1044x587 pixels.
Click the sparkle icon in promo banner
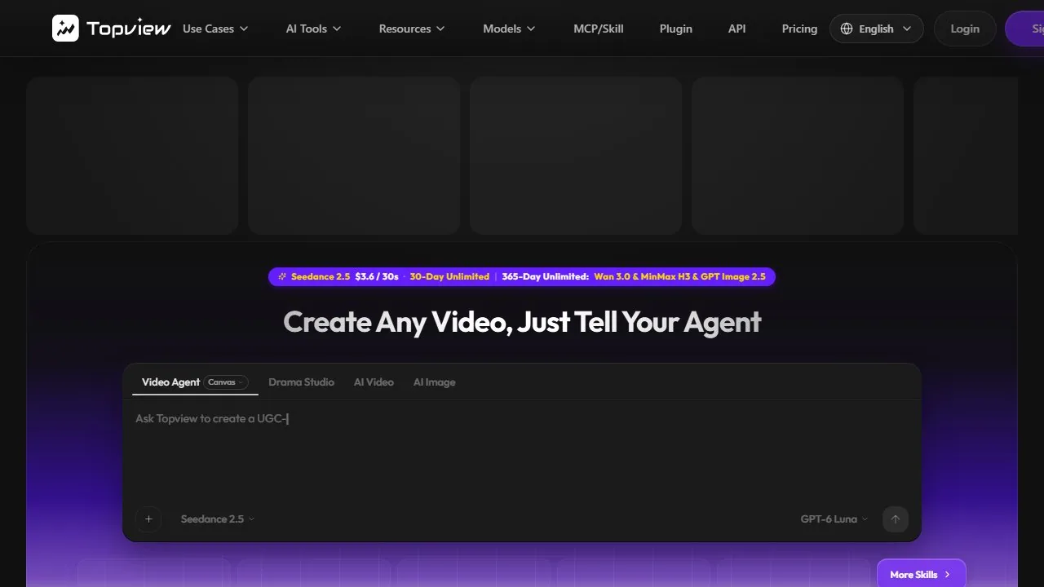tap(282, 276)
